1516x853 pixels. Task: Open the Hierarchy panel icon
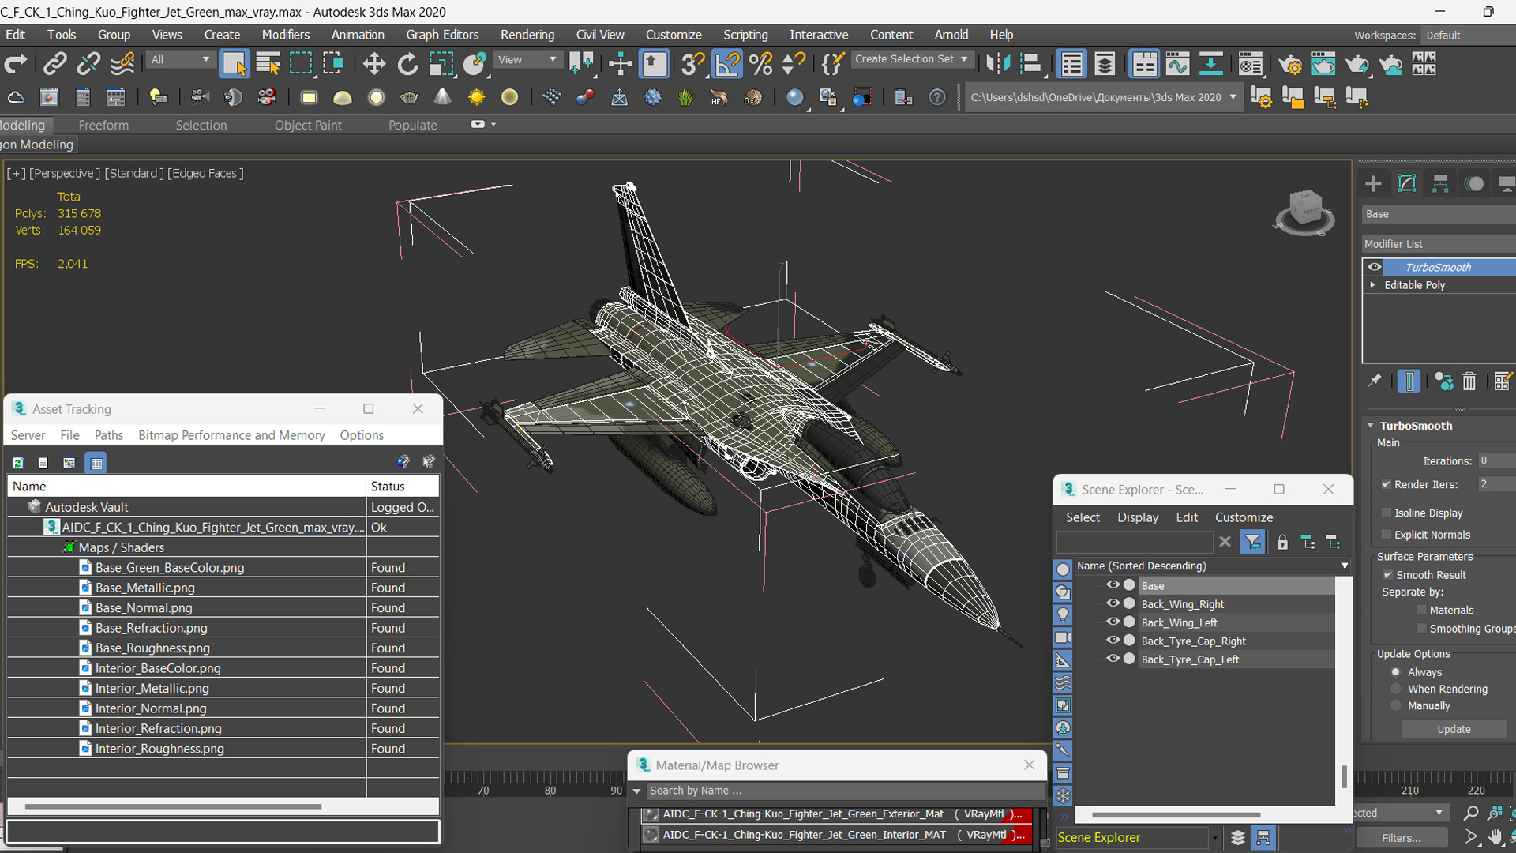pos(1440,183)
